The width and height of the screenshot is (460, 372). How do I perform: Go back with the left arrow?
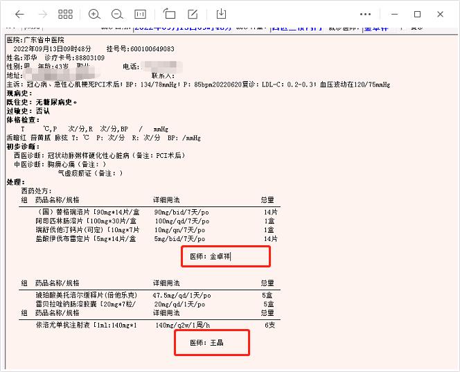coord(19,14)
